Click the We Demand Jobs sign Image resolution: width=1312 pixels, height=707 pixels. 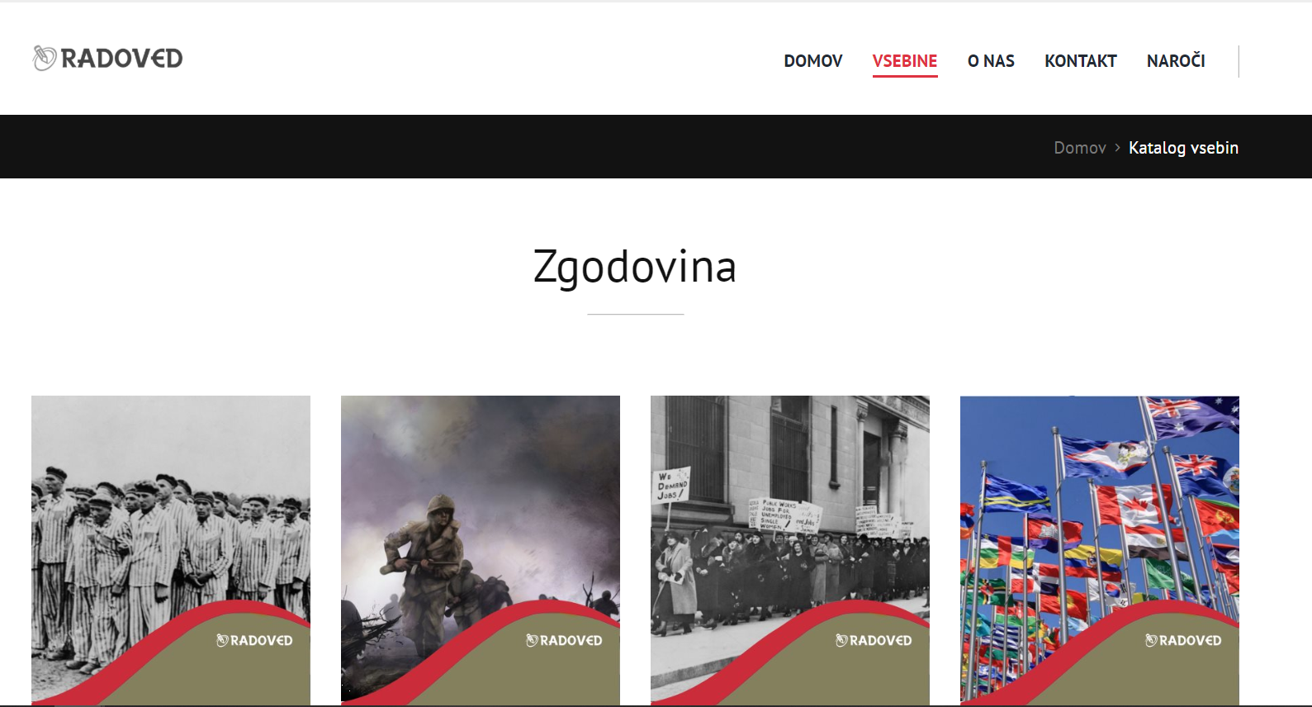click(672, 485)
